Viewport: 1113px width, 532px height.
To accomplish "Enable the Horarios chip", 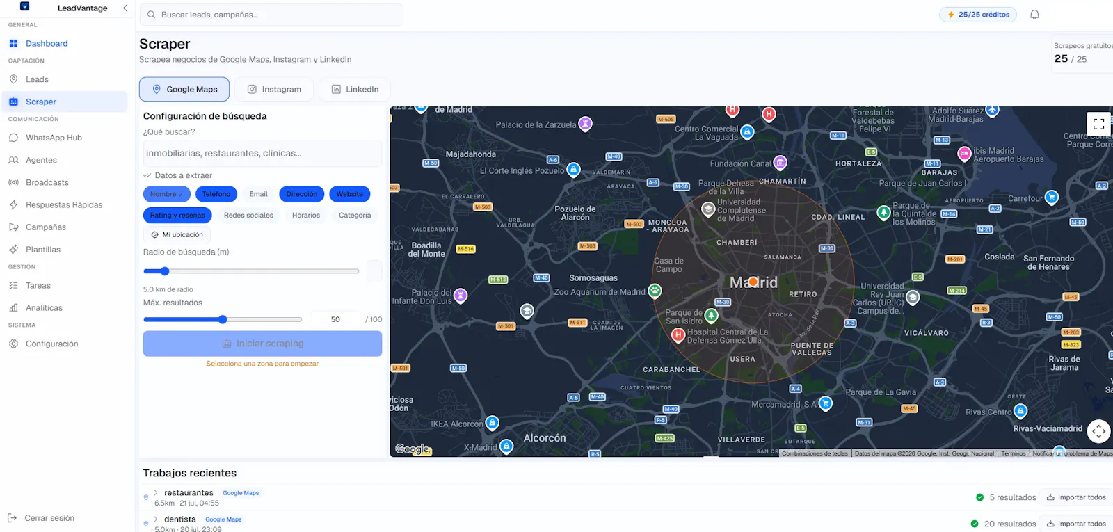I will tap(306, 215).
